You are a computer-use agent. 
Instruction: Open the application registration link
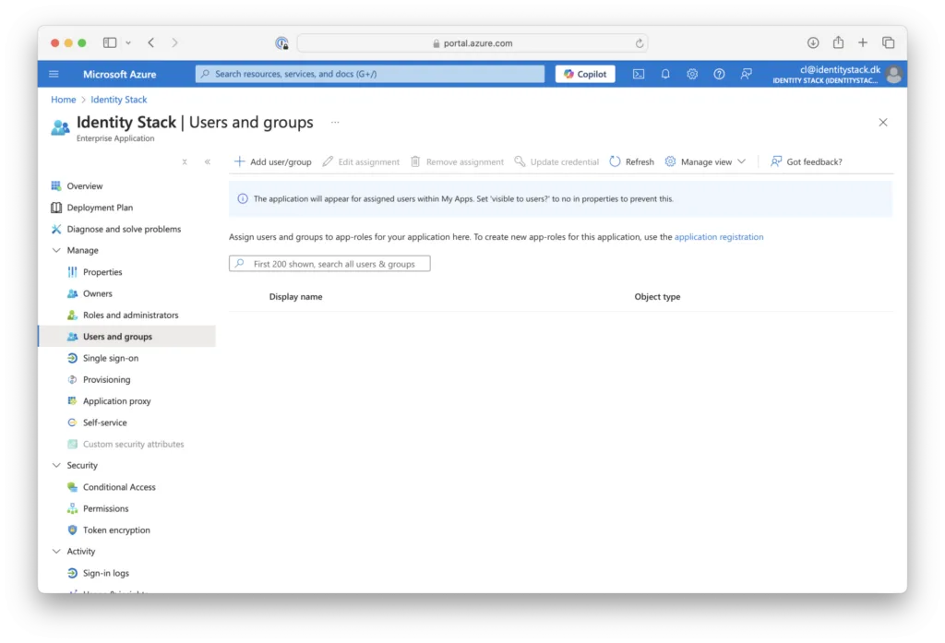[x=719, y=237]
